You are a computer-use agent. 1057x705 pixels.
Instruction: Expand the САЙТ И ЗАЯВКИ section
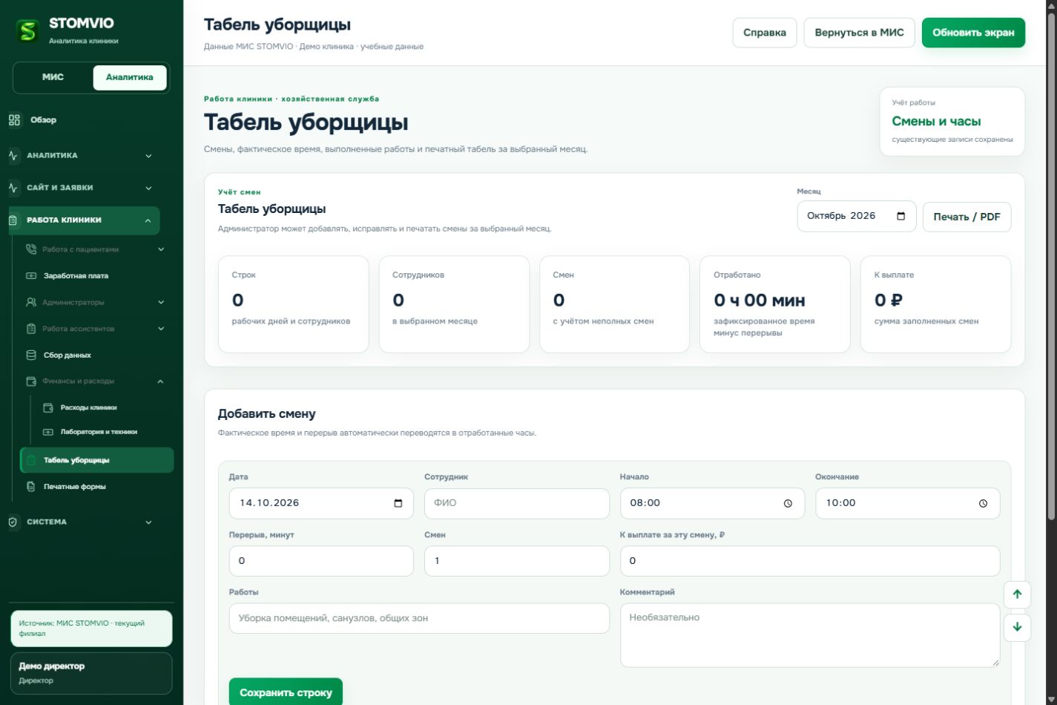click(80, 188)
